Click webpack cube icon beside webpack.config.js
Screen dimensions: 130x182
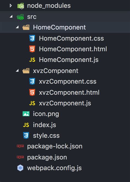(x=20, y=168)
